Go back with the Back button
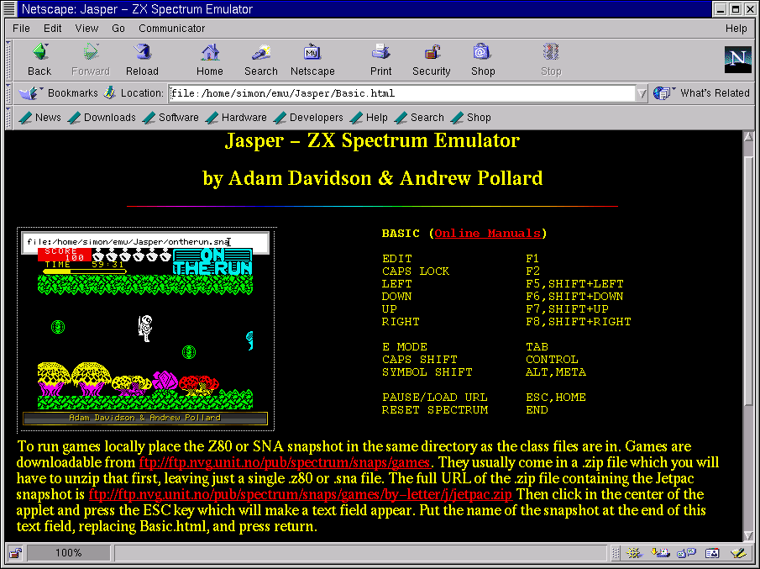The image size is (760, 569). coord(39,60)
